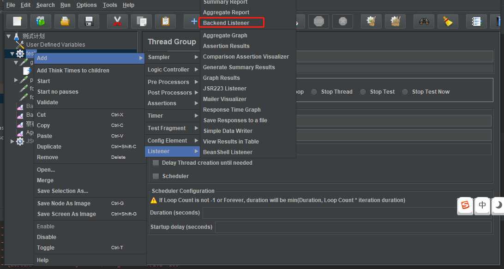Click the Shutdown toolbar icon
Viewport: 504px width, 269px height.
342,22
